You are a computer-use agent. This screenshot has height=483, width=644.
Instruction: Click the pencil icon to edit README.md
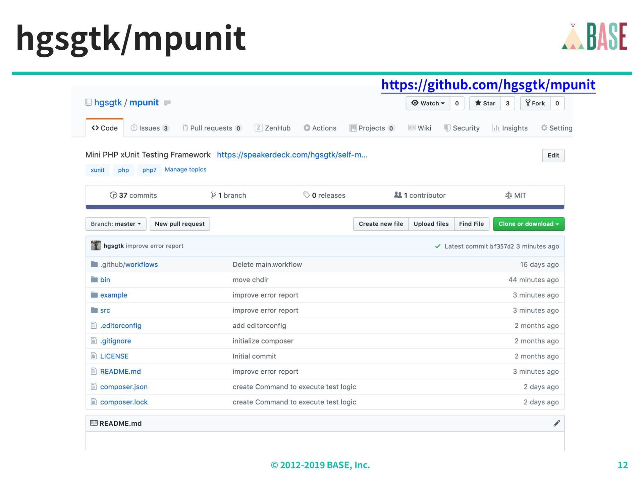[x=556, y=423]
